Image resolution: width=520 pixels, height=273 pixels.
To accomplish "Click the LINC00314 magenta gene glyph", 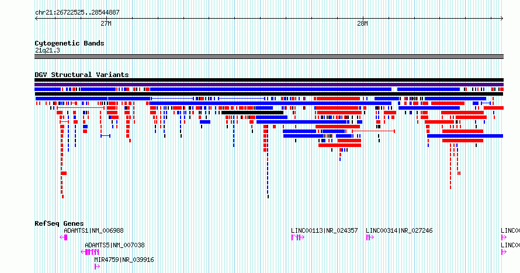I will coord(370,237).
